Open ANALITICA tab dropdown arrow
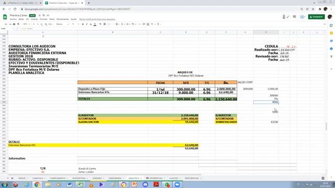Image resolution: width=335 pixels, height=188 pixels. pos(141,178)
